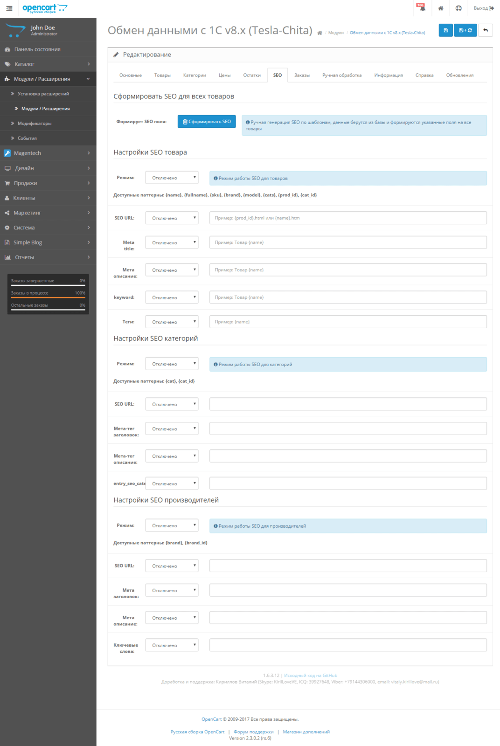Switch to the Заказы tab

[302, 75]
